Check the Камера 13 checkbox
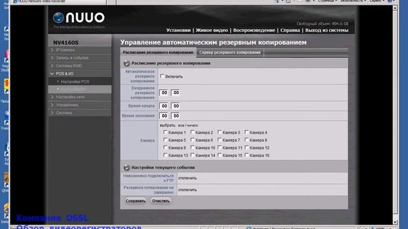This screenshot has width=408, height=229. (x=165, y=155)
